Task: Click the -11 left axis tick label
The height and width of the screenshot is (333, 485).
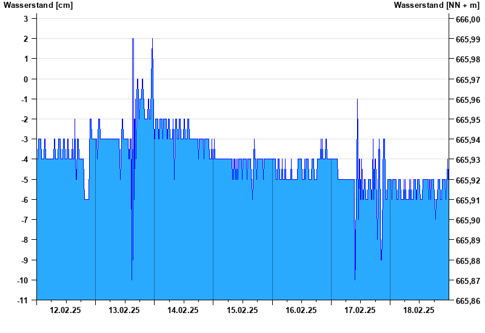Action: click(x=24, y=300)
